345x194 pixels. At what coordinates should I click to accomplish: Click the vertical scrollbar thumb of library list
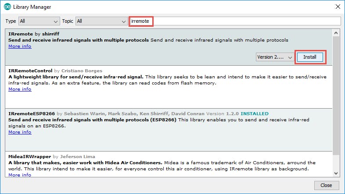click(x=336, y=95)
